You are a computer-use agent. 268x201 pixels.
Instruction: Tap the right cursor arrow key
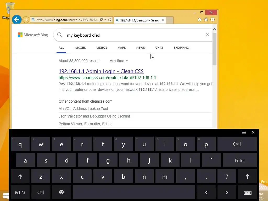pos(227,192)
